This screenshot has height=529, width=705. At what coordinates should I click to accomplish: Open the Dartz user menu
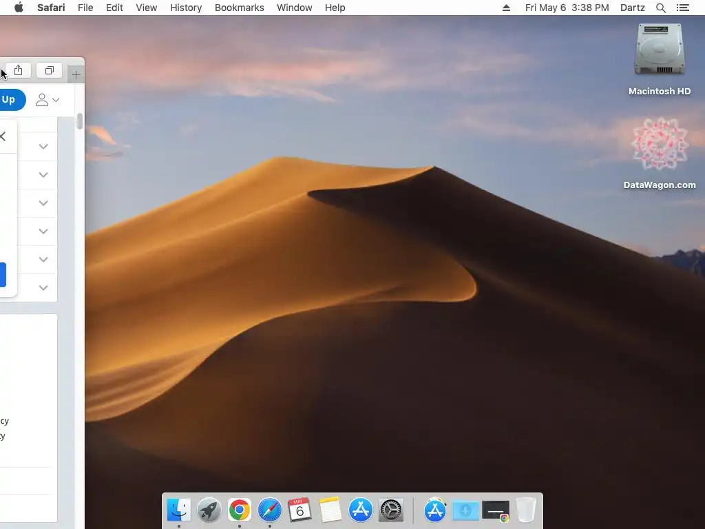pyautogui.click(x=633, y=8)
